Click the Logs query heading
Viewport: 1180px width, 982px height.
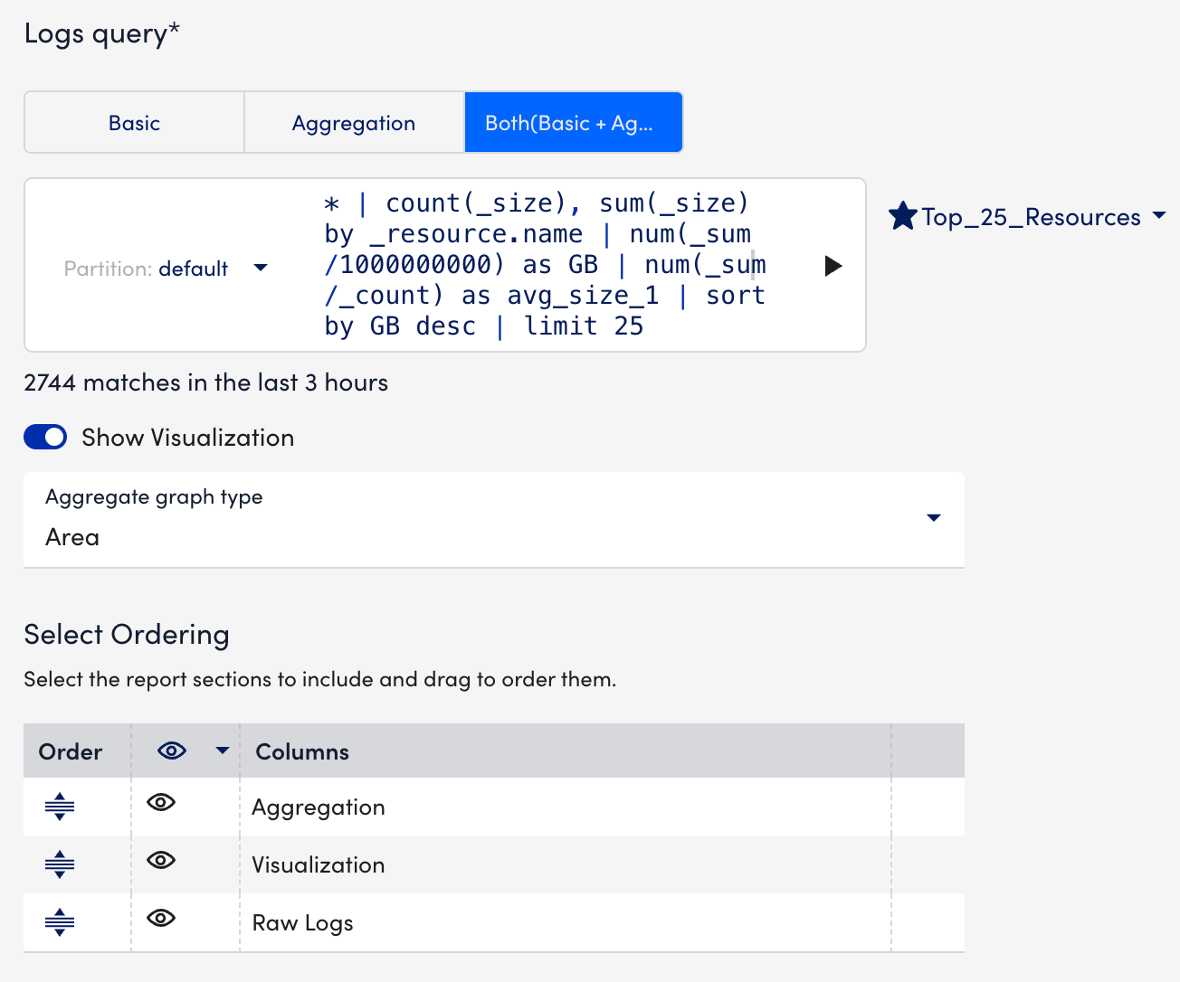[x=101, y=33]
